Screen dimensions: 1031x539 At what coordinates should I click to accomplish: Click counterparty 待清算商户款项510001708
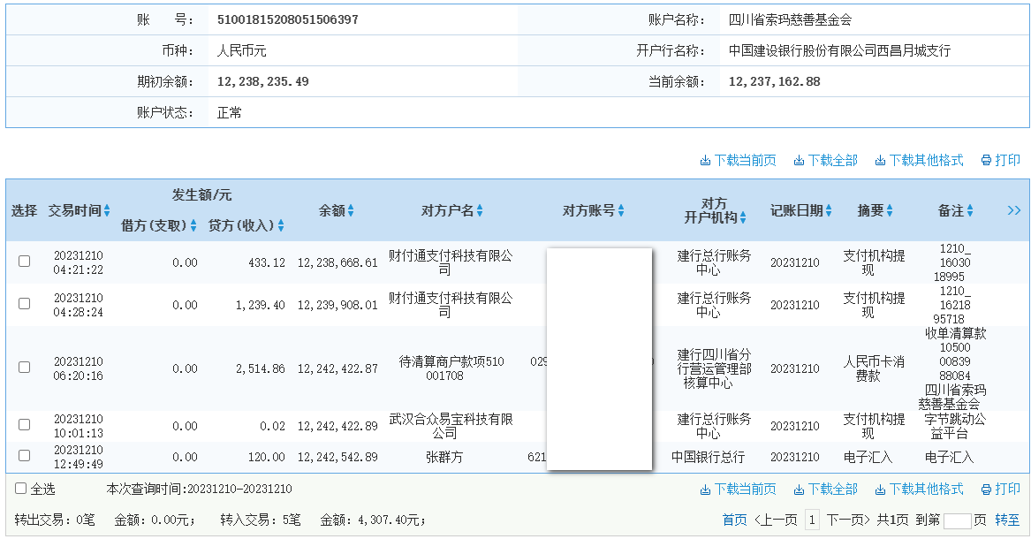451,368
